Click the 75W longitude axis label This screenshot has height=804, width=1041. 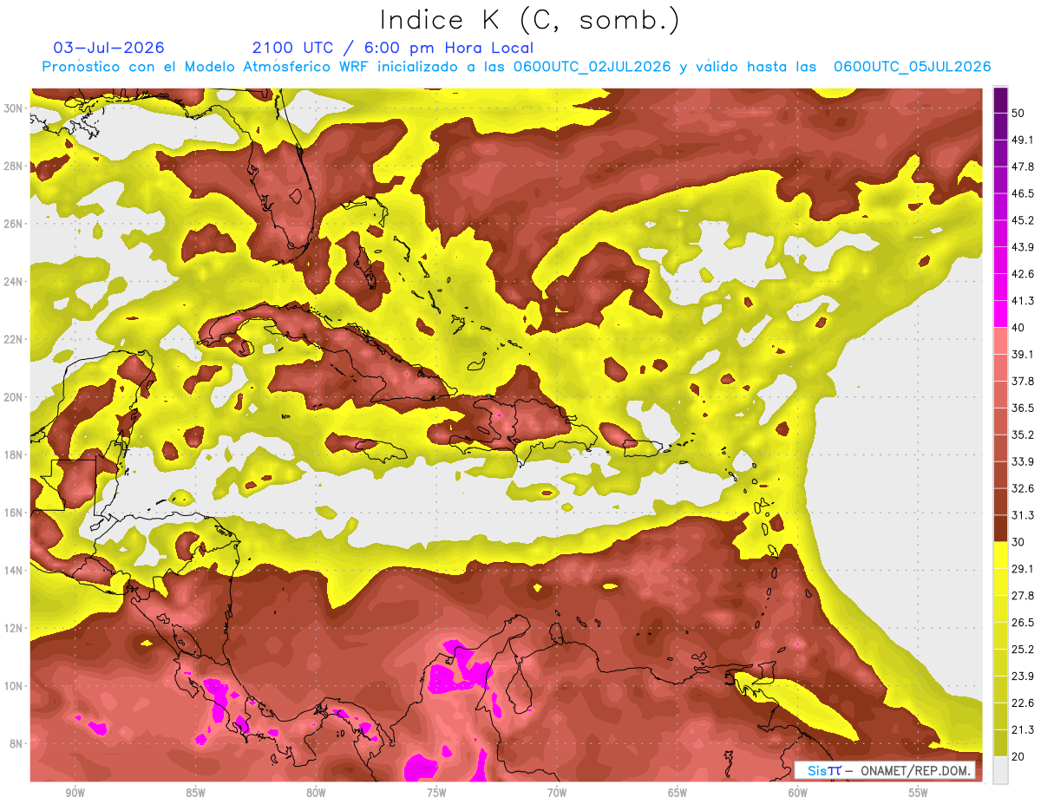(x=436, y=793)
